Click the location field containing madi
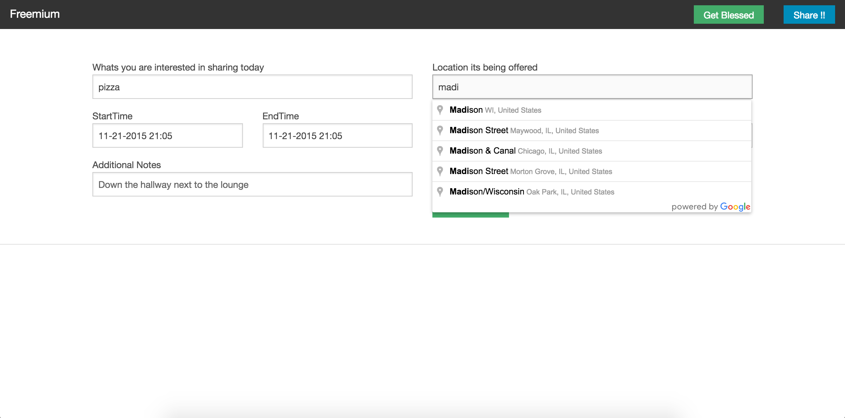This screenshot has width=845, height=418. pyautogui.click(x=592, y=87)
